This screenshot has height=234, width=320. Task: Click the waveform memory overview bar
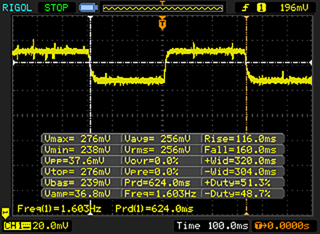pyautogui.click(x=162, y=7)
